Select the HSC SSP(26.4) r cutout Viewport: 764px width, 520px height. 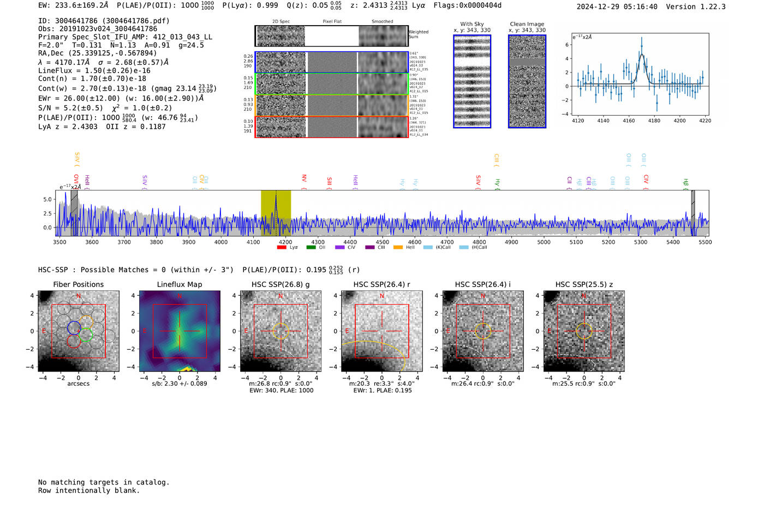[381, 331]
